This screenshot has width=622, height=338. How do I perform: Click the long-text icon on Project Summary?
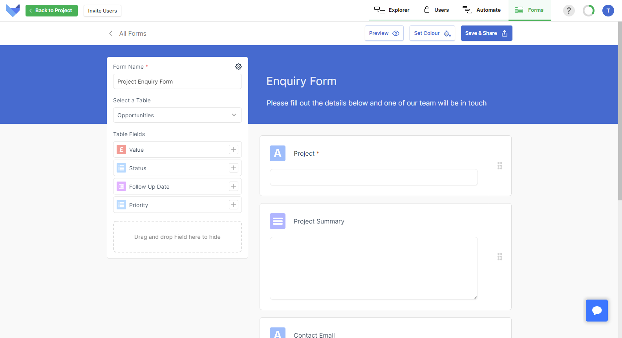click(278, 221)
